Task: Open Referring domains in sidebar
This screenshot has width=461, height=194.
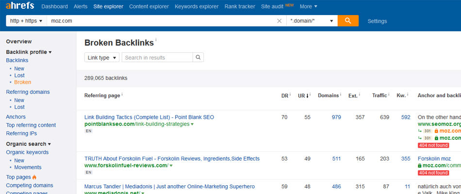Action: pyautogui.click(x=28, y=92)
